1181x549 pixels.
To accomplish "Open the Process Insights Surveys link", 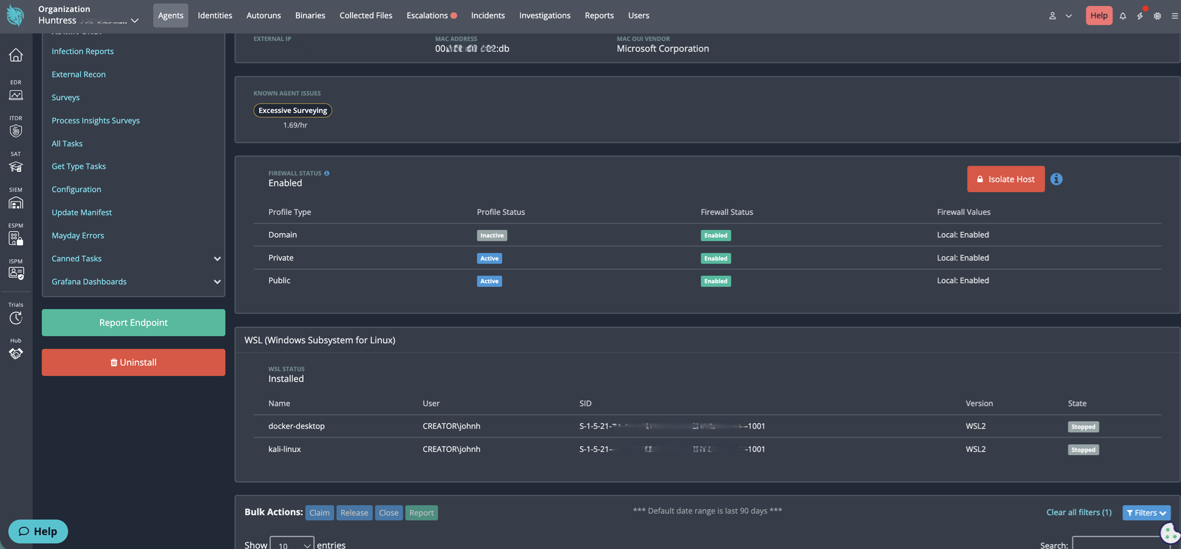I will (x=96, y=120).
